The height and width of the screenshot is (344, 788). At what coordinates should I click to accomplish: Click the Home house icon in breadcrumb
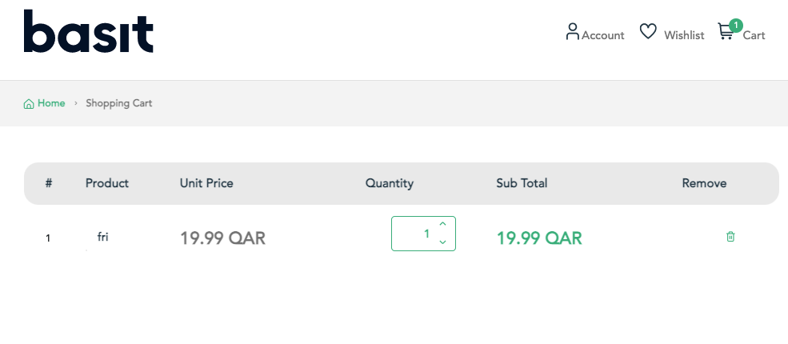tap(29, 104)
